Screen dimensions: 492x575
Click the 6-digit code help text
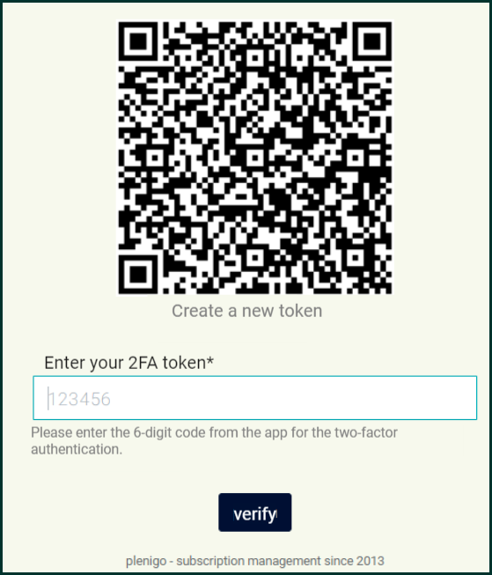click(x=214, y=441)
